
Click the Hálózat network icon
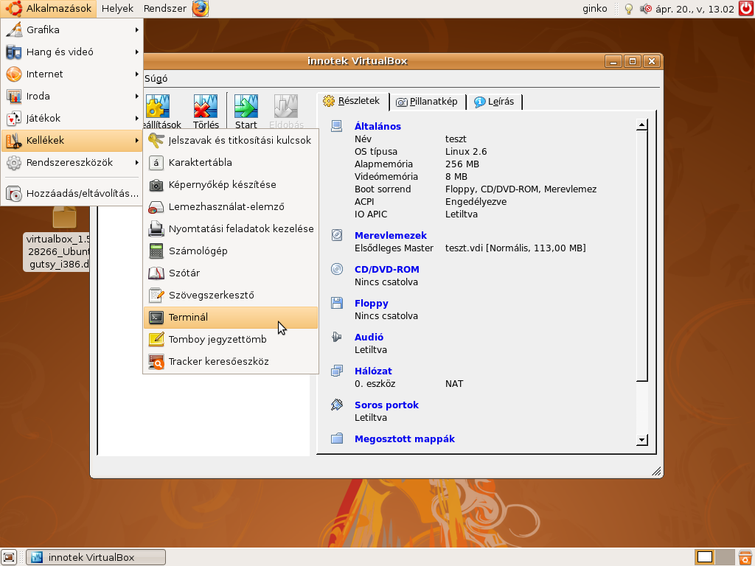point(337,371)
